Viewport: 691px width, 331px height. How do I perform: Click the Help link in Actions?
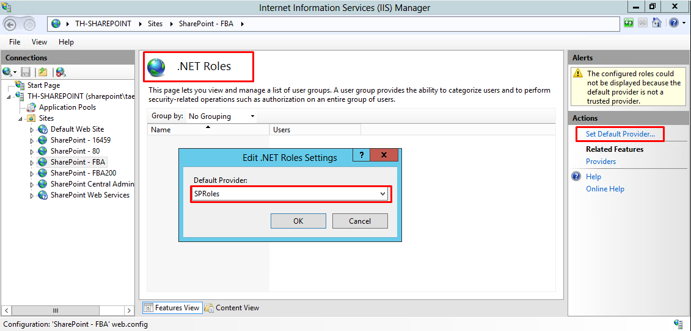coord(593,177)
